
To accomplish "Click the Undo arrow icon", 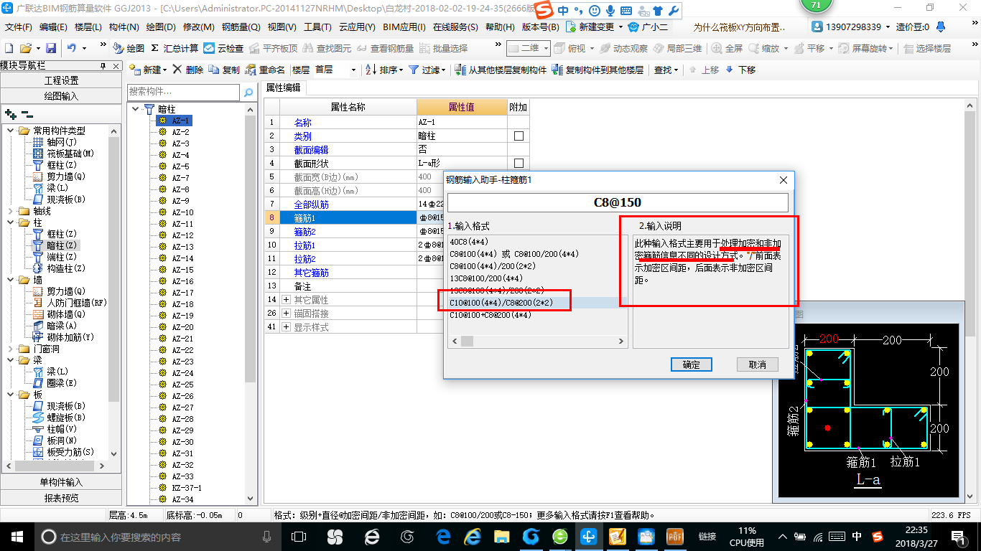I will 72,48.
